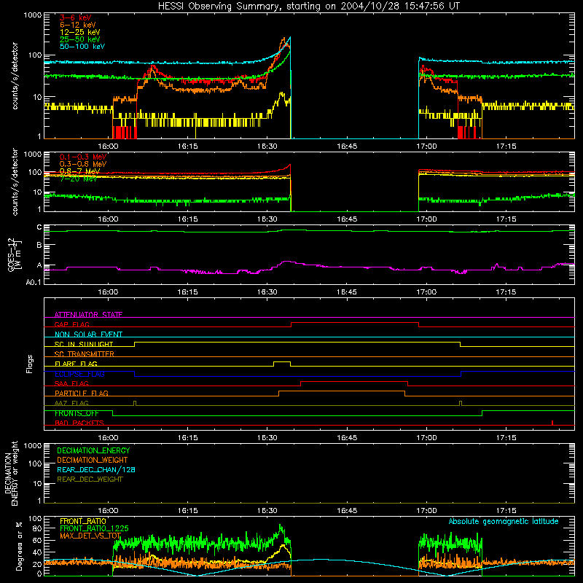Select the SC_TRANSMITTER flag label
The height and width of the screenshot is (583, 583).
click(85, 354)
